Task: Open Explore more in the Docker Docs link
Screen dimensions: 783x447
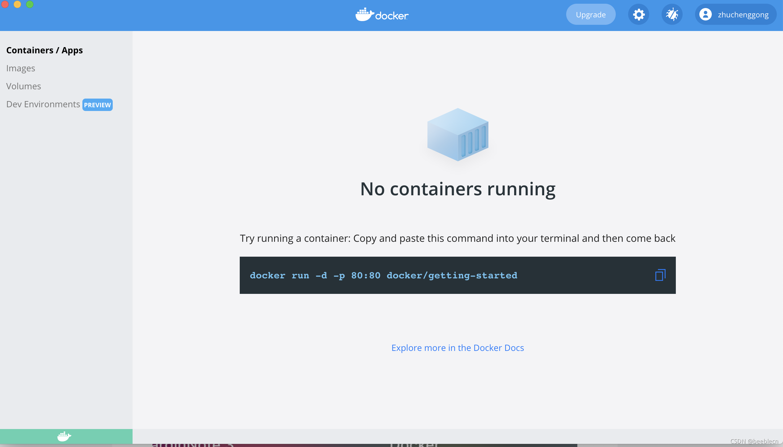Action: 457,348
